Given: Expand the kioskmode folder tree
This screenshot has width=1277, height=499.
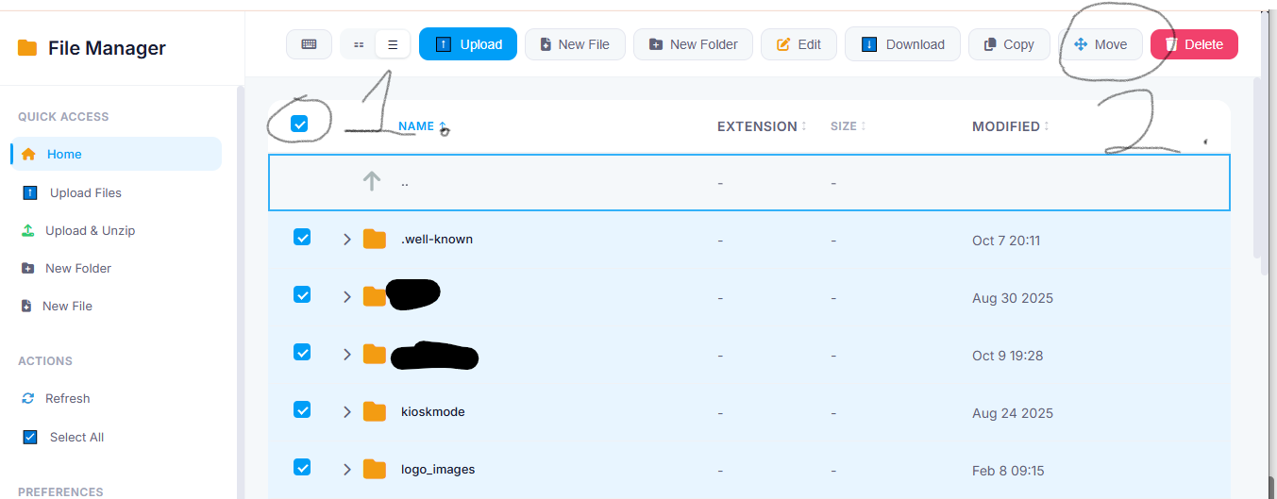Looking at the screenshot, I should (x=347, y=412).
